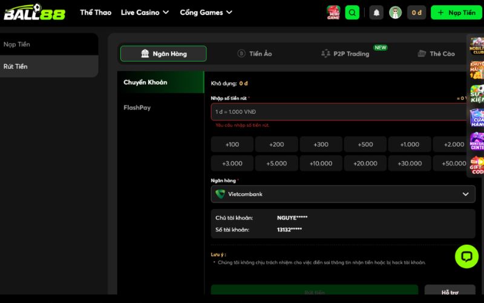
Task: Click the Sự Kiện event icon
Action: [x=477, y=93]
